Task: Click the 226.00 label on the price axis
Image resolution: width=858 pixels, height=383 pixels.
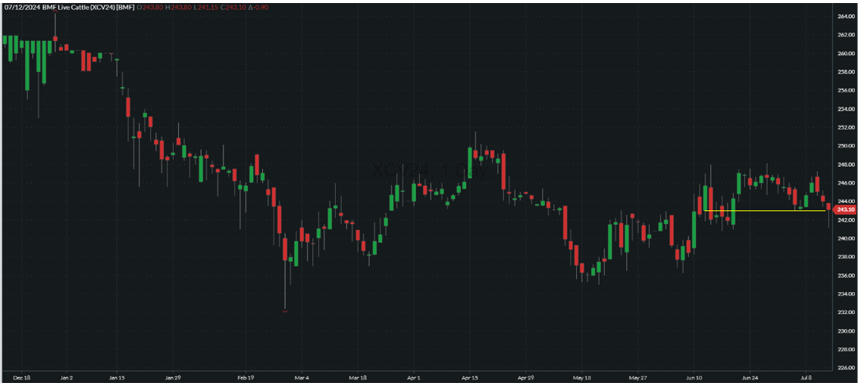Action: pos(846,368)
